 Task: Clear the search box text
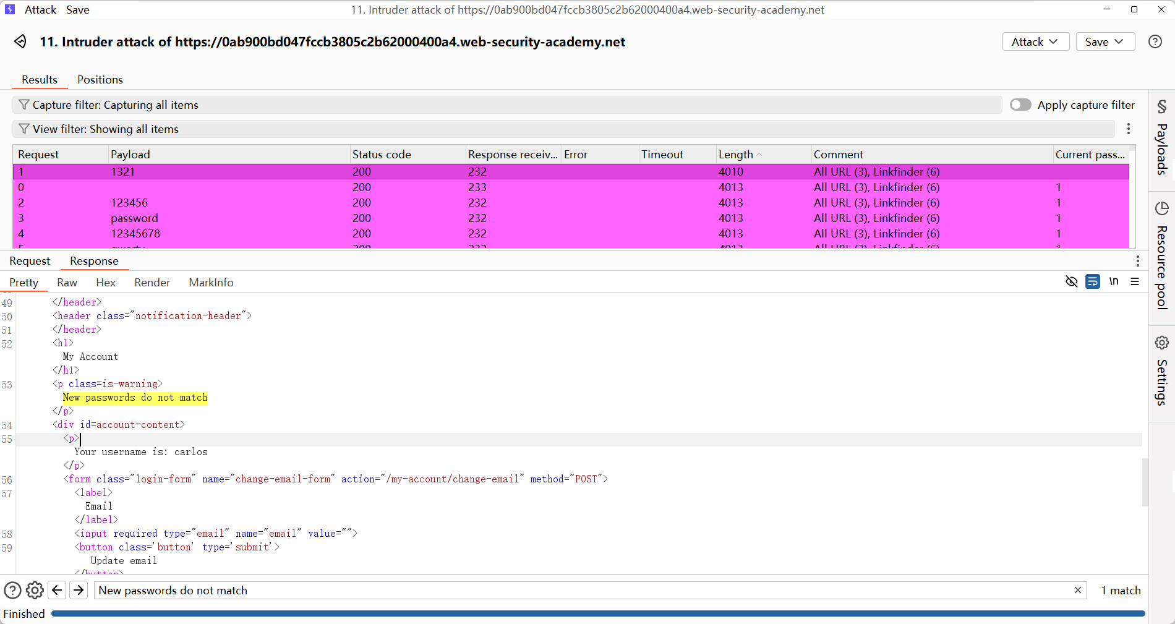(x=1077, y=591)
